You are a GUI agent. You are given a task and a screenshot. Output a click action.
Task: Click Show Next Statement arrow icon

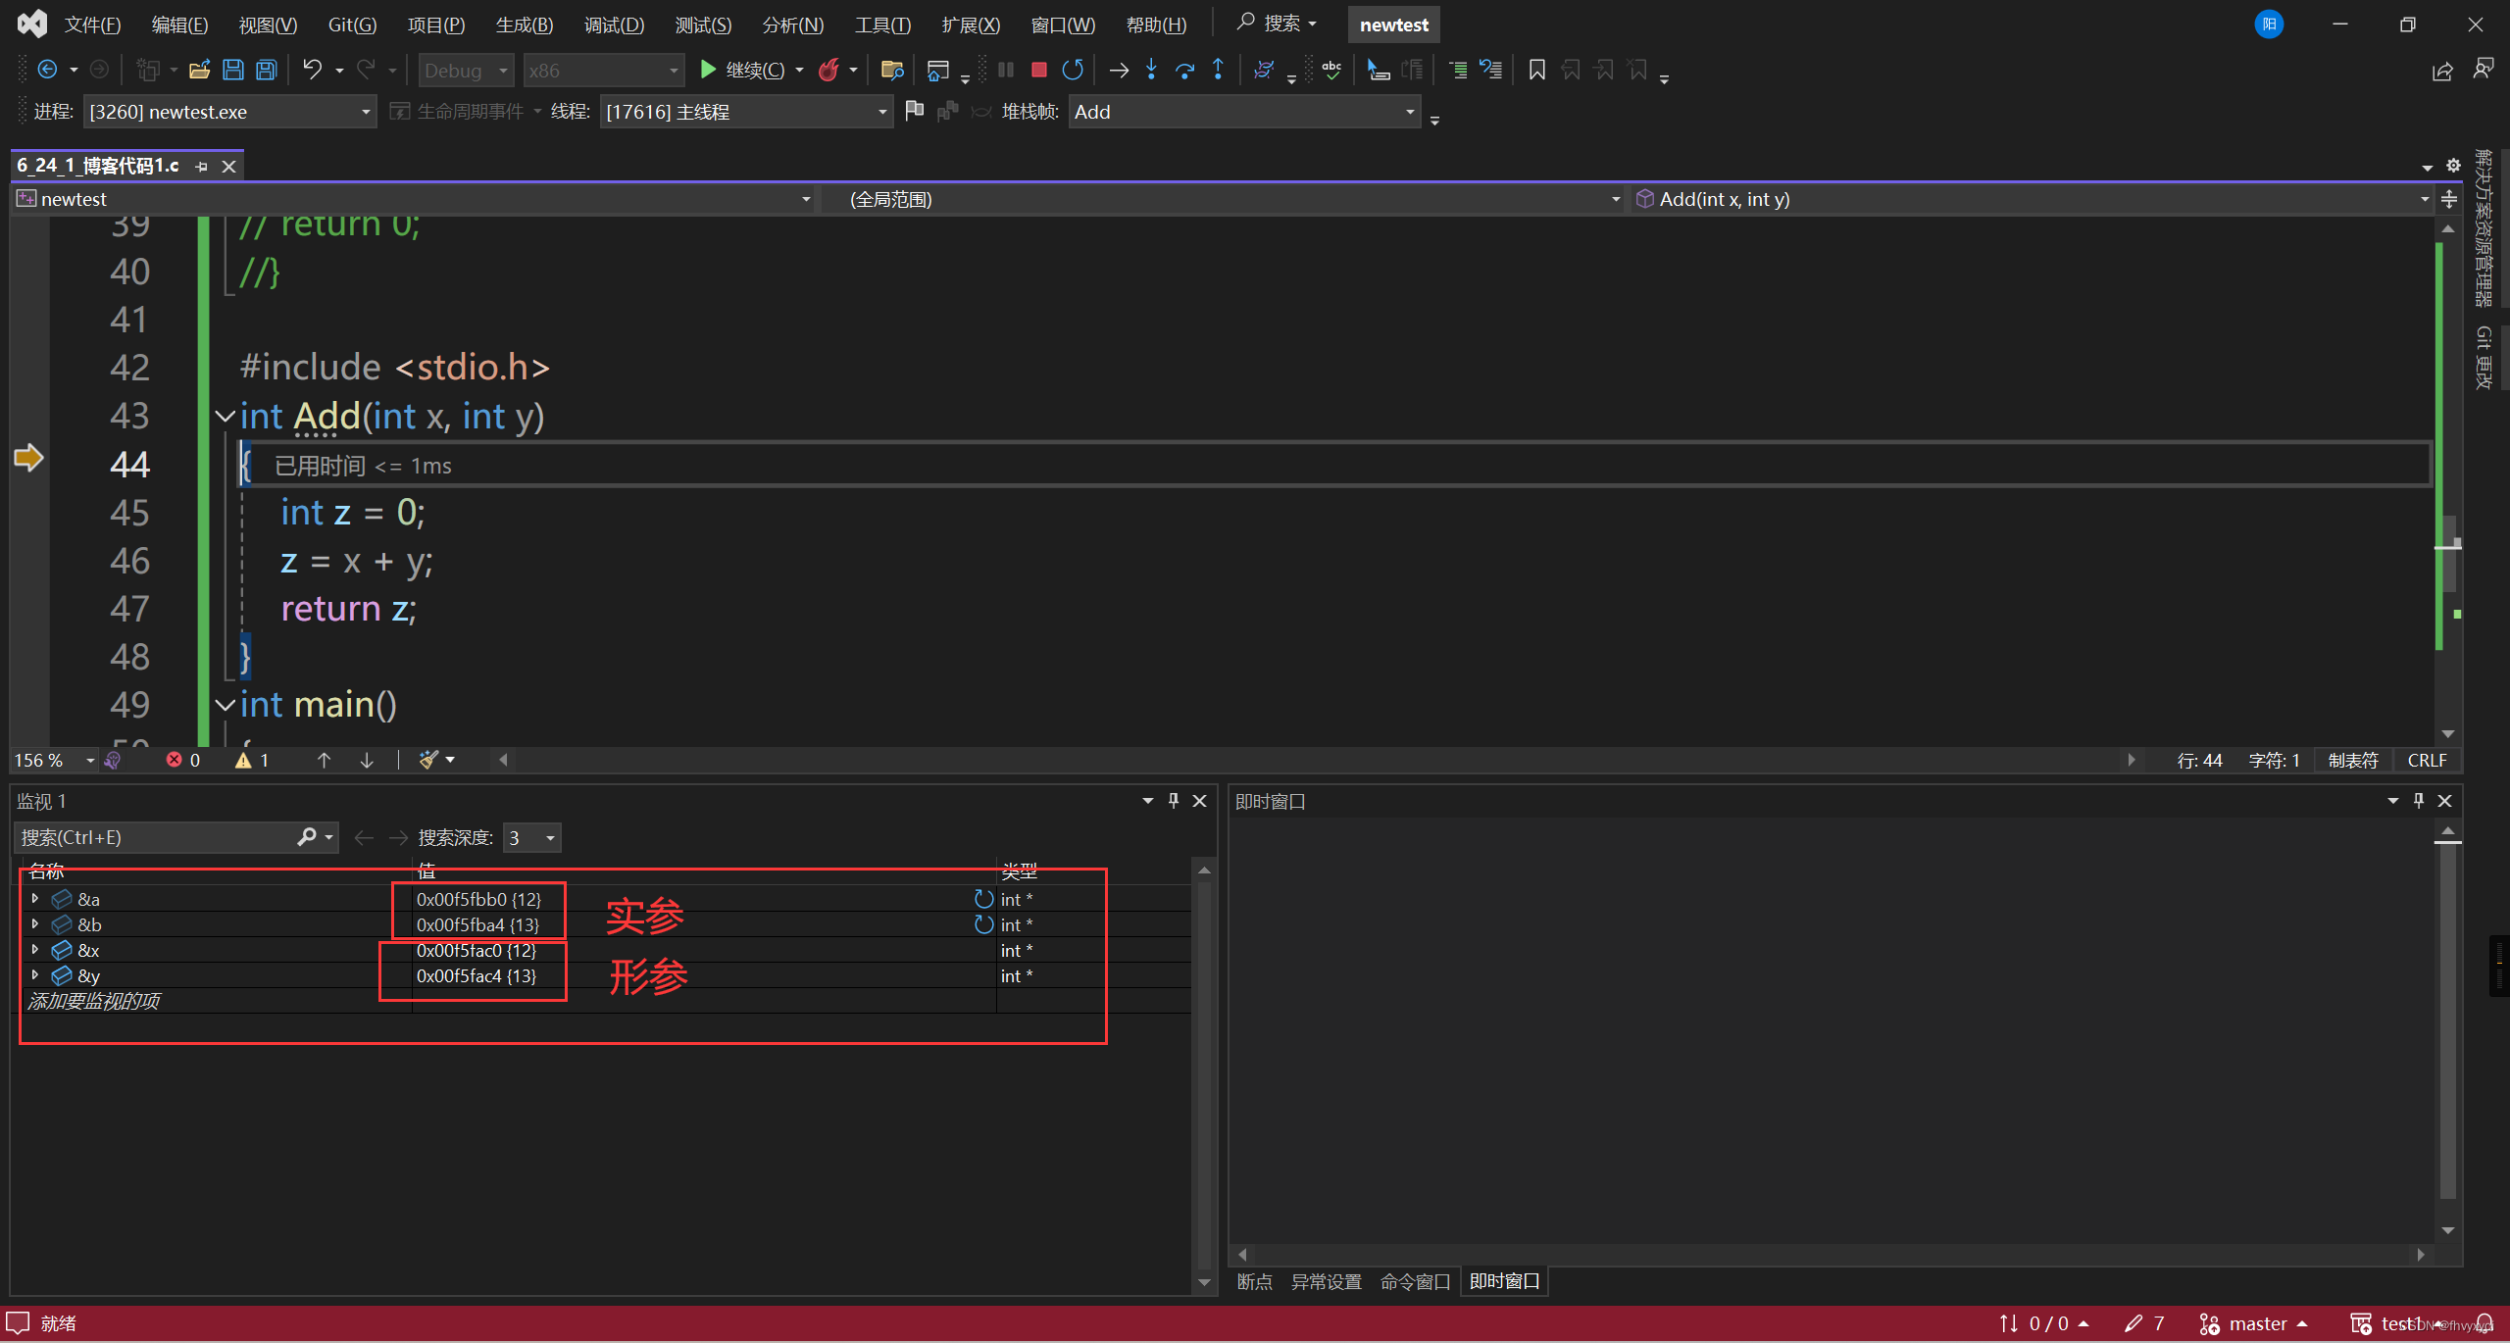(1119, 70)
